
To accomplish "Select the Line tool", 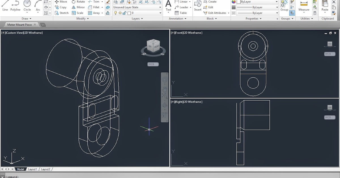I will (5, 6).
